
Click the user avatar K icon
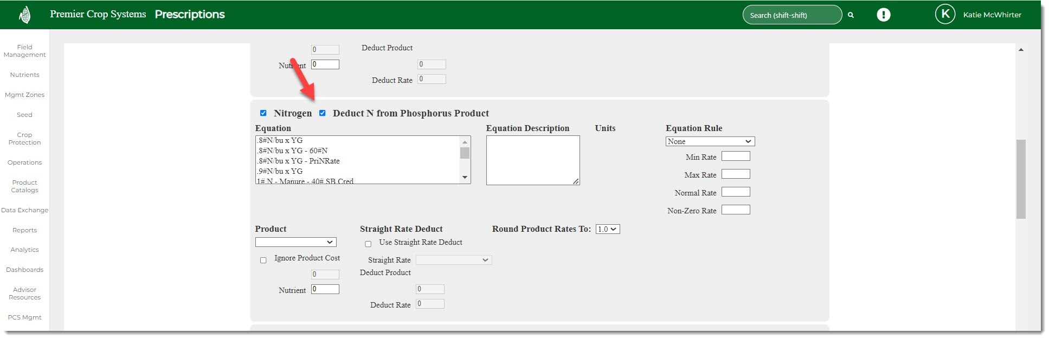(x=945, y=15)
